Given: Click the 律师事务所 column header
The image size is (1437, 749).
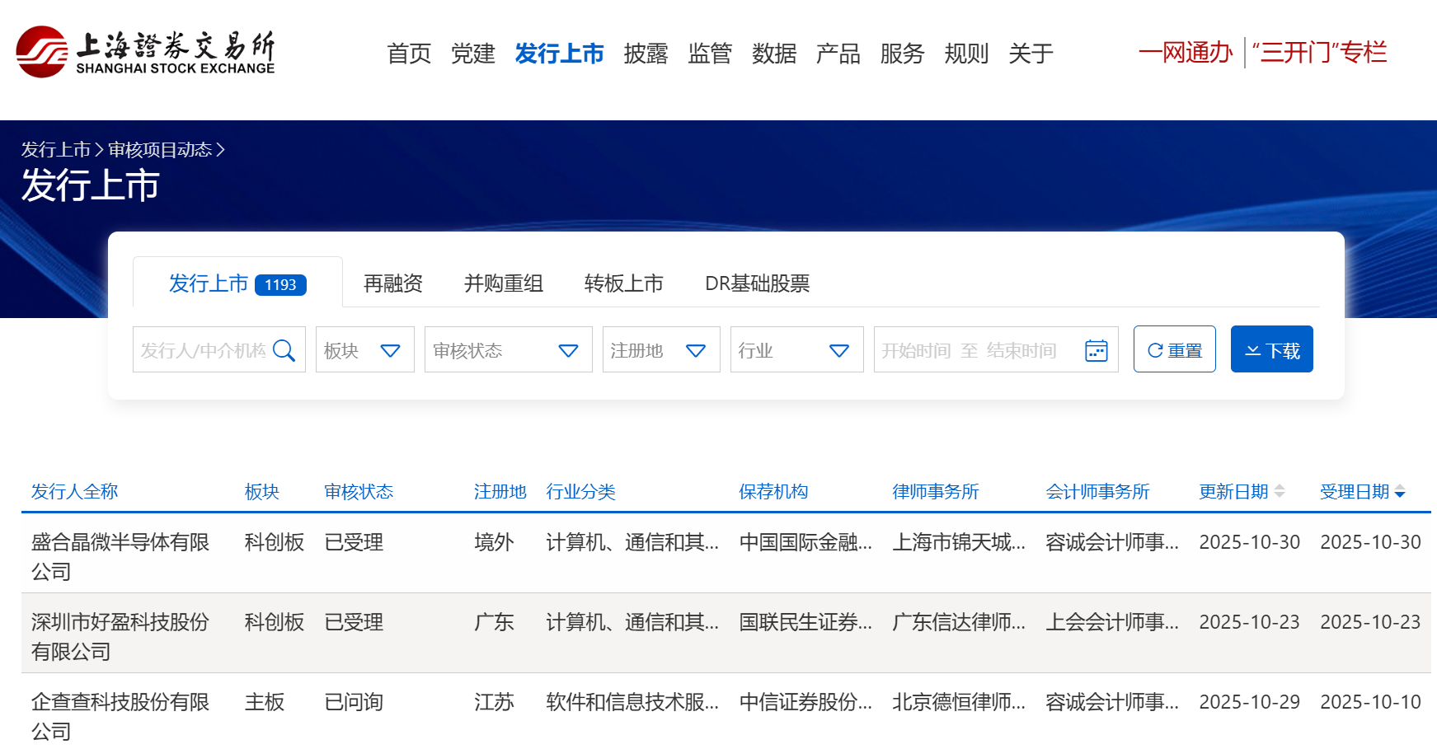Looking at the screenshot, I should pyautogui.click(x=936, y=491).
